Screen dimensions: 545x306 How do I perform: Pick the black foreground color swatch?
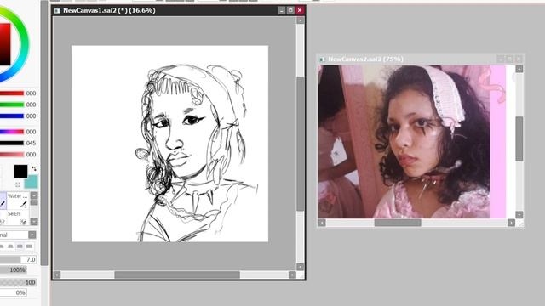coord(20,172)
